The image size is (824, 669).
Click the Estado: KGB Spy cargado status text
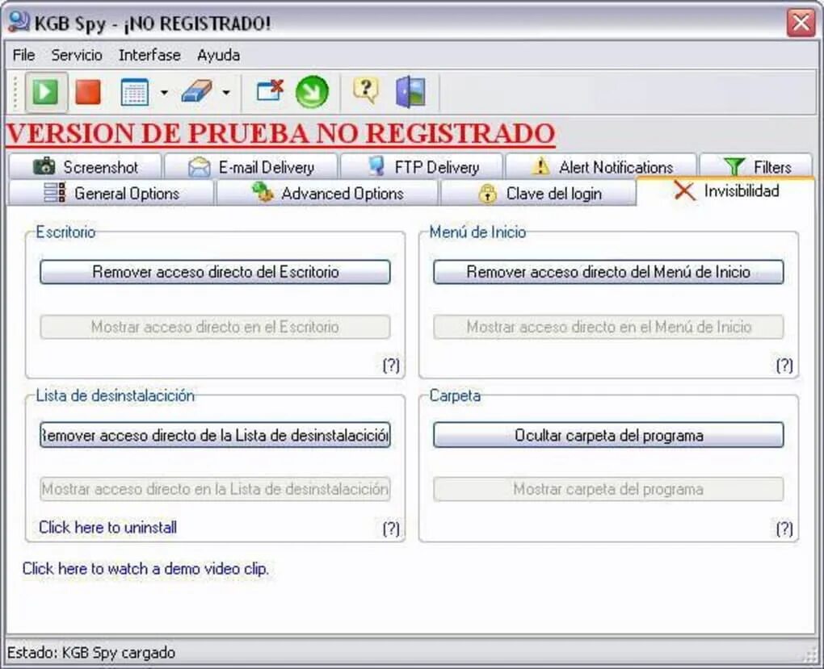click(x=91, y=653)
